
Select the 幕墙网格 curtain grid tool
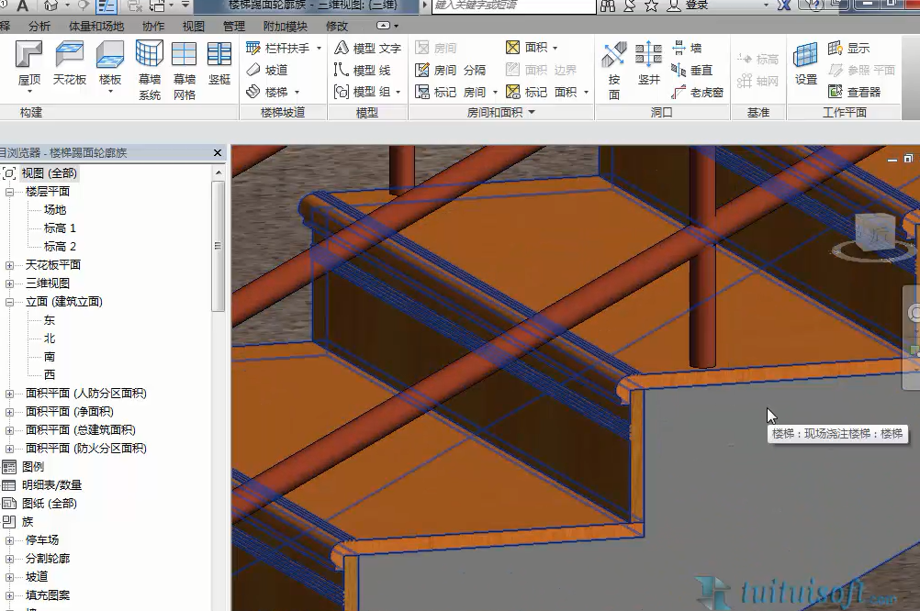pos(185,70)
